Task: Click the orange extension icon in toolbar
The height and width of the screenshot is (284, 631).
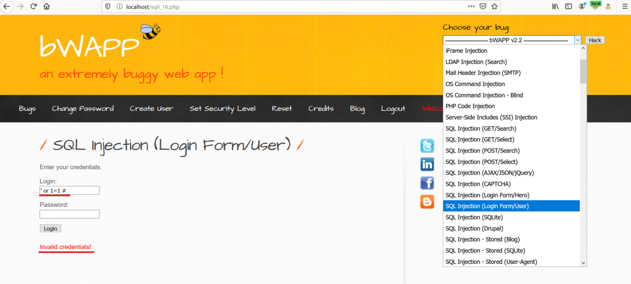Action: tap(608, 6)
